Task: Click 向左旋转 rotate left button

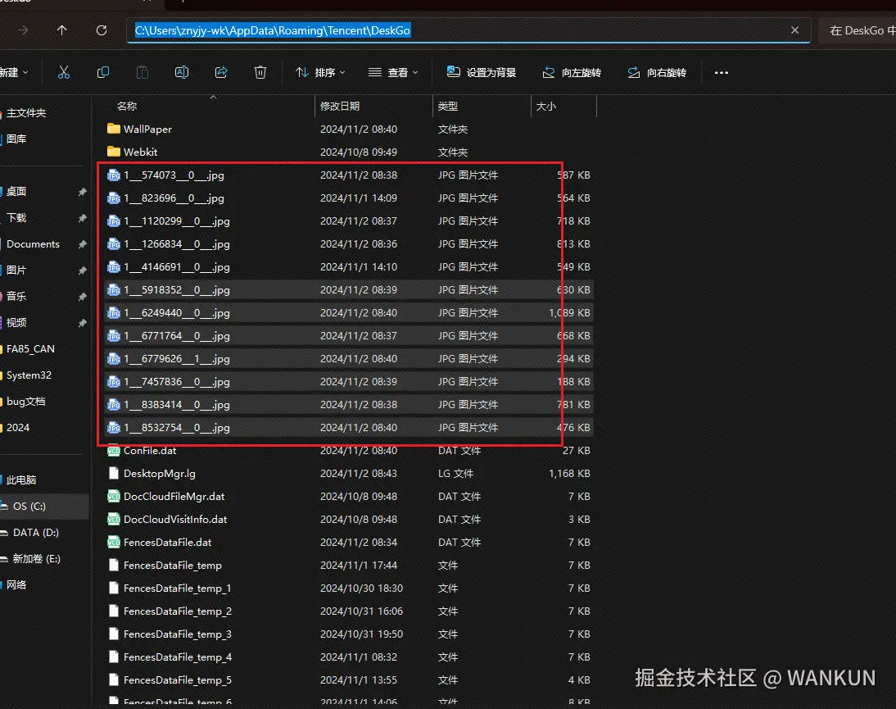Action: [x=572, y=73]
